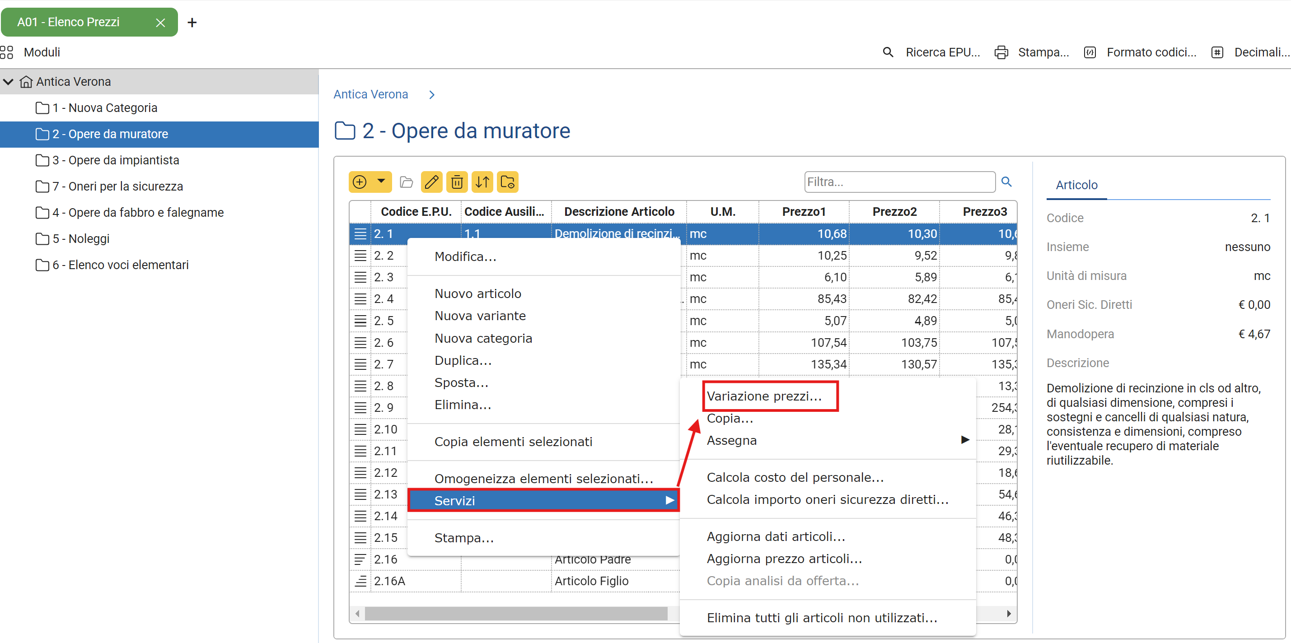The image size is (1291, 643).
Task: Open the dropdown arrow next to the add button
Action: click(x=381, y=181)
